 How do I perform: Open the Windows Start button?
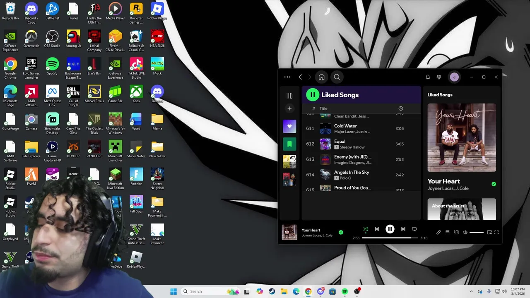click(x=173, y=291)
